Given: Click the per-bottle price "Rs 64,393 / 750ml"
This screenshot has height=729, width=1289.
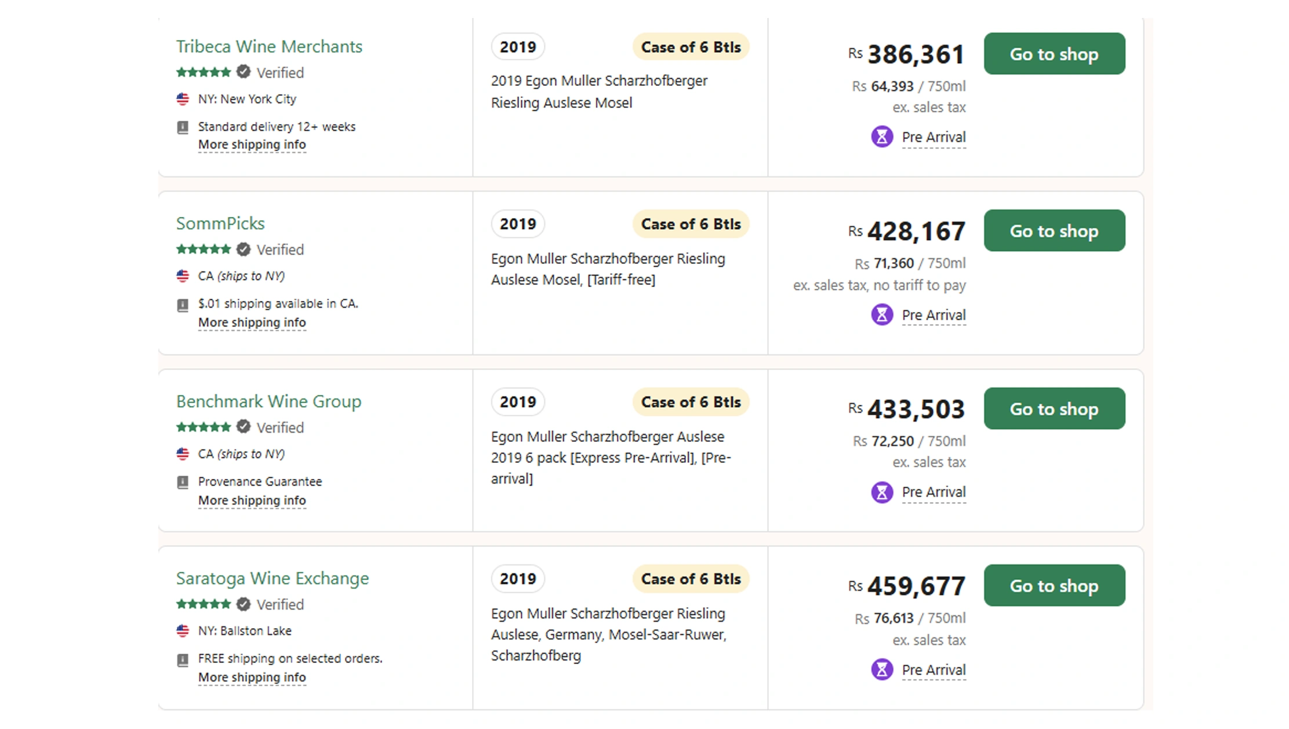Looking at the screenshot, I should (909, 86).
